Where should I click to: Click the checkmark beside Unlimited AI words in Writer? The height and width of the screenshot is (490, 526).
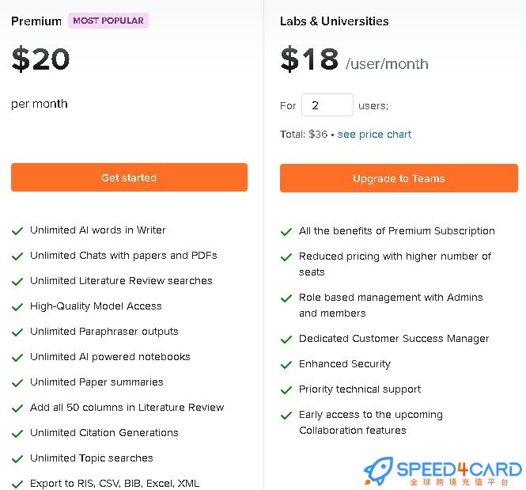(17, 231)
